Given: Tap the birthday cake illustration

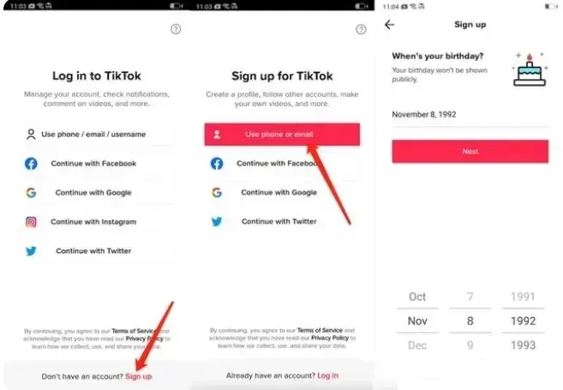Looking at the screenshot, I should point(530,69).
